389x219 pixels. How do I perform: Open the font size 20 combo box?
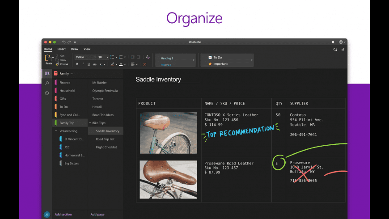pyautogui.click(x=103, y=57)
